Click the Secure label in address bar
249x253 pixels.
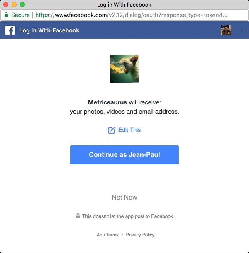pos(20,15)
